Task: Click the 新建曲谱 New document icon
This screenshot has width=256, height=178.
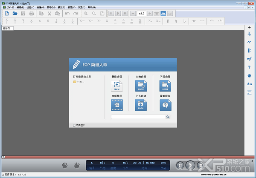Action: (117, 86)
